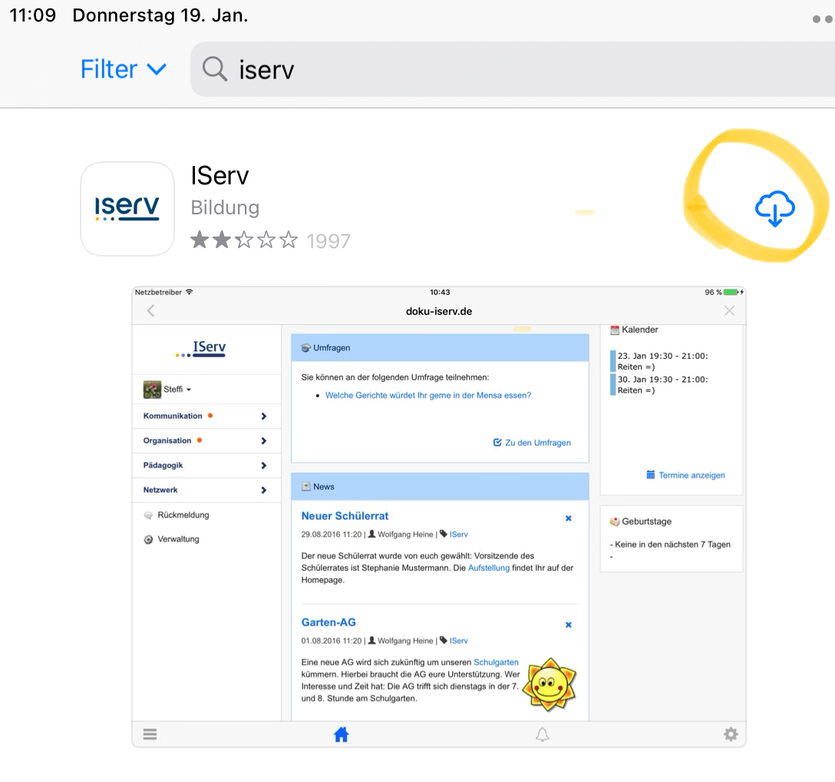Tap the hamburger menu icon in bottom bar
Viewport: 835px width, 782px height.
pyautogui.click(x=150, y=734)
